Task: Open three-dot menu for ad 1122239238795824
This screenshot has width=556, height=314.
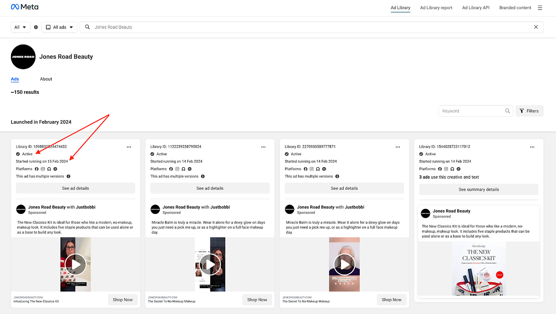Action: 263,147
